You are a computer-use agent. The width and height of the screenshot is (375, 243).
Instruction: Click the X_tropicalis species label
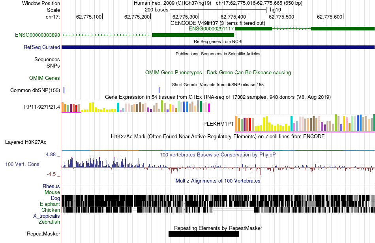click(47, 216)
